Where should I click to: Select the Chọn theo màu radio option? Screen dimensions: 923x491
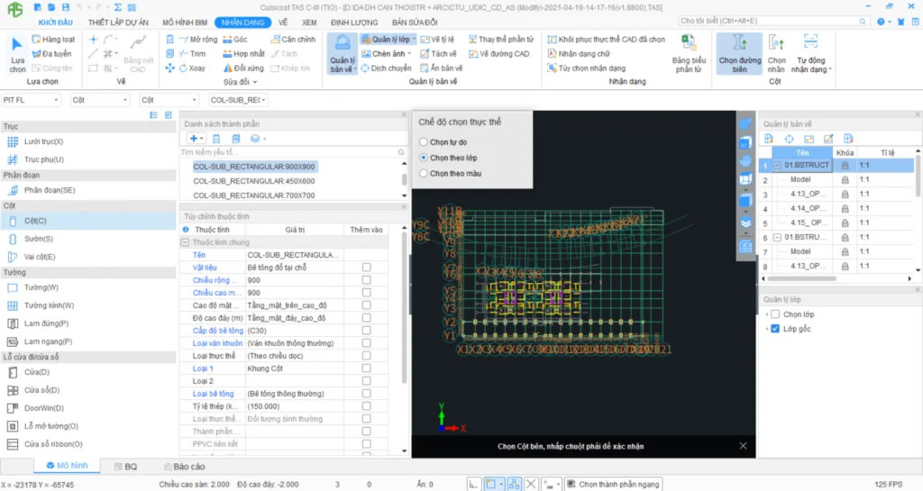click(424, 173)
